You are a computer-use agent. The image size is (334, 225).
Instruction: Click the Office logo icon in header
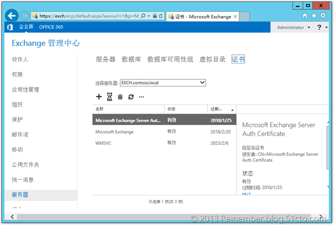[9, 27]
